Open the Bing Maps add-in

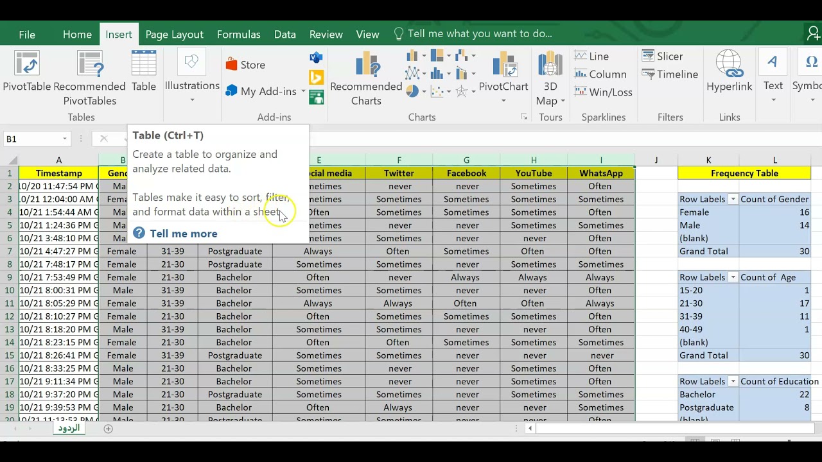click(316, 78)
